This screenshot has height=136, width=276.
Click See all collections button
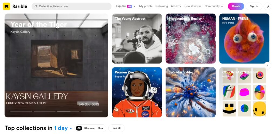click(116, 128)
